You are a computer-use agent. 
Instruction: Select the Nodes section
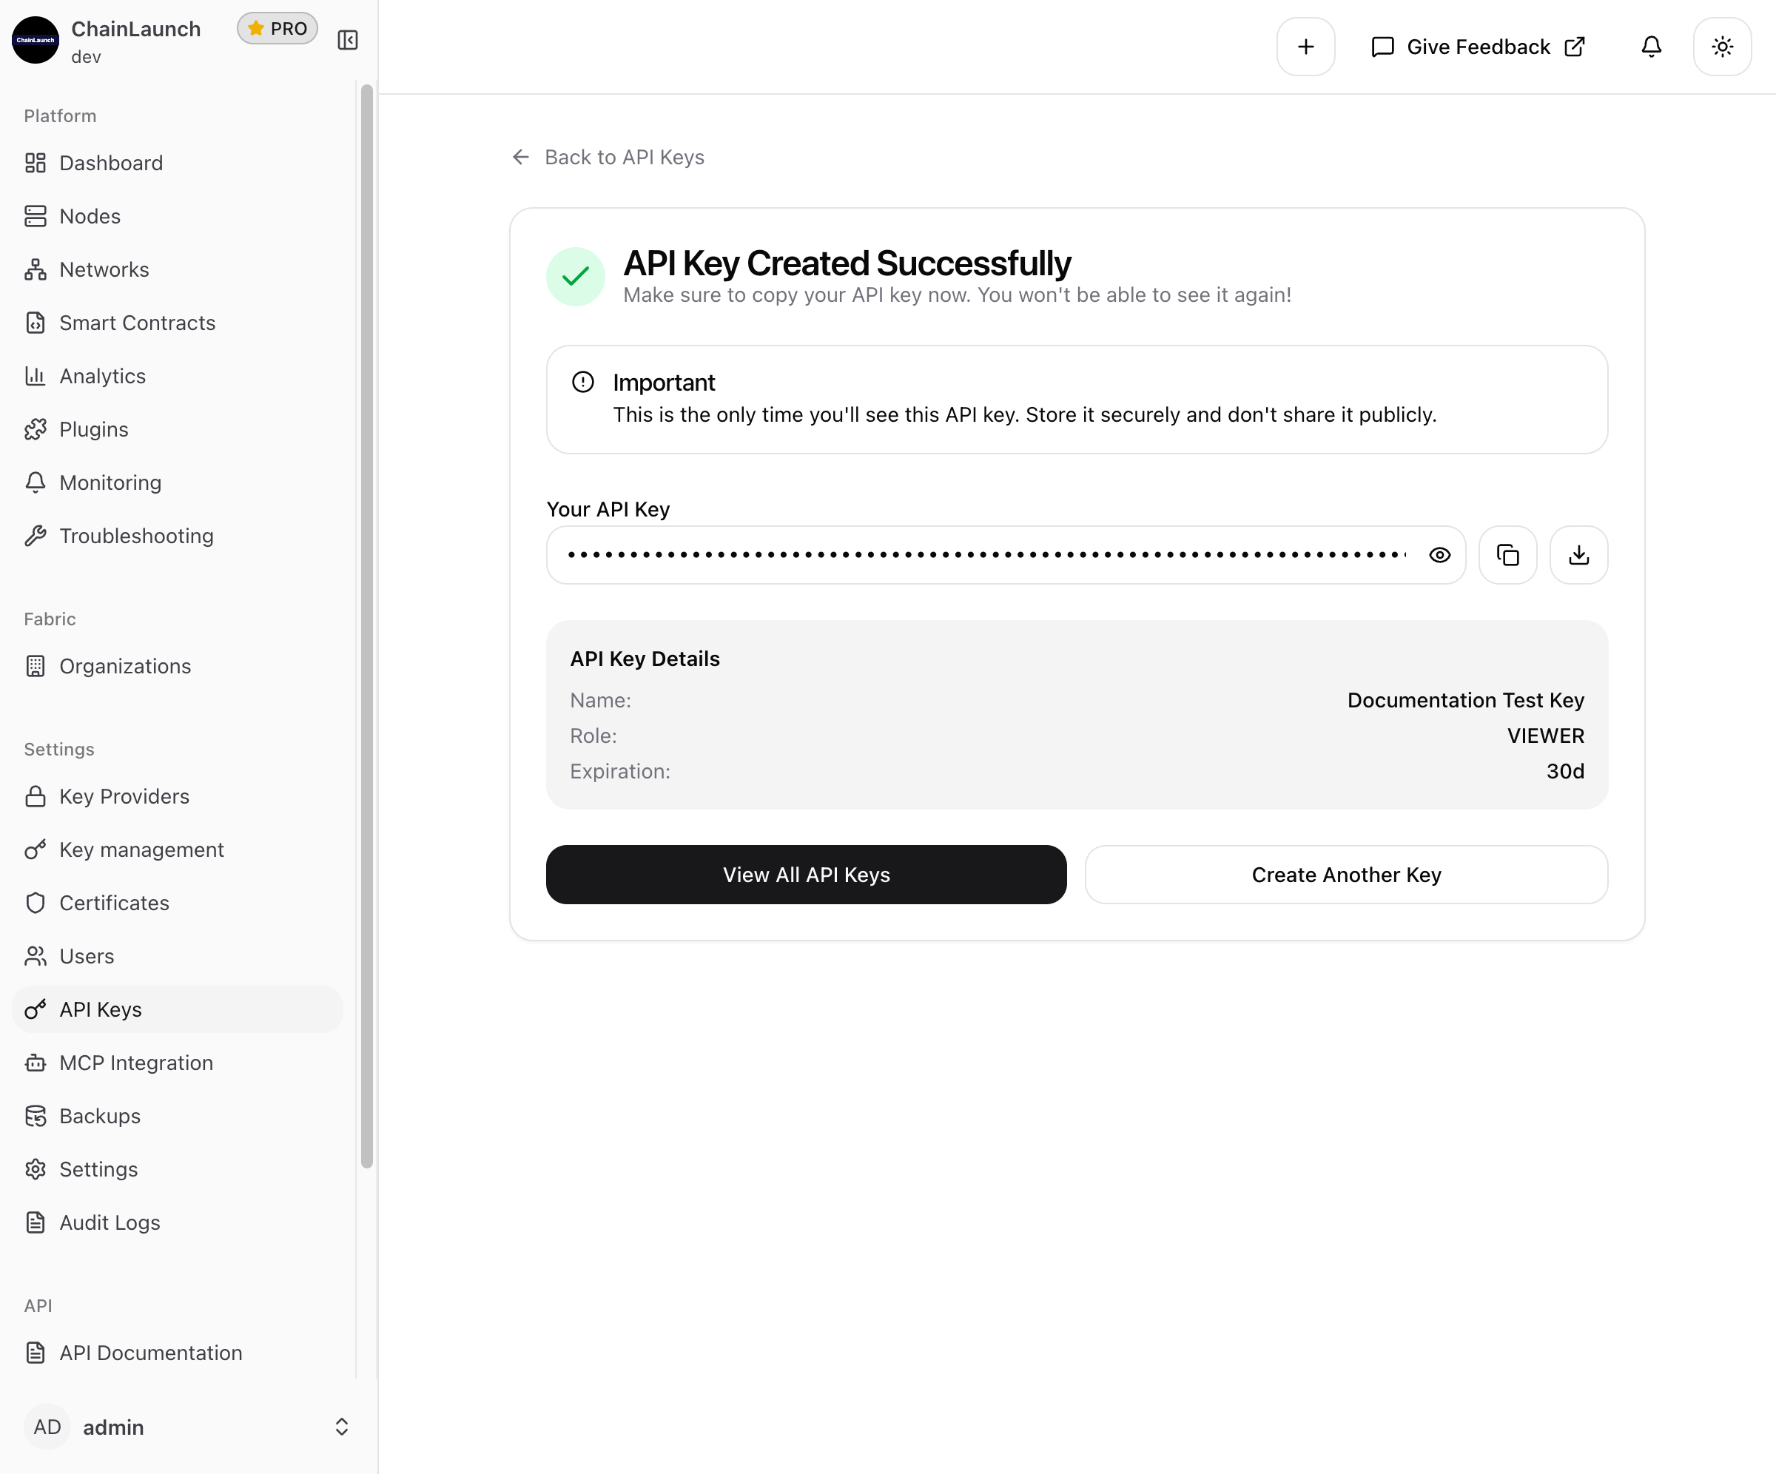click(90, 215)
